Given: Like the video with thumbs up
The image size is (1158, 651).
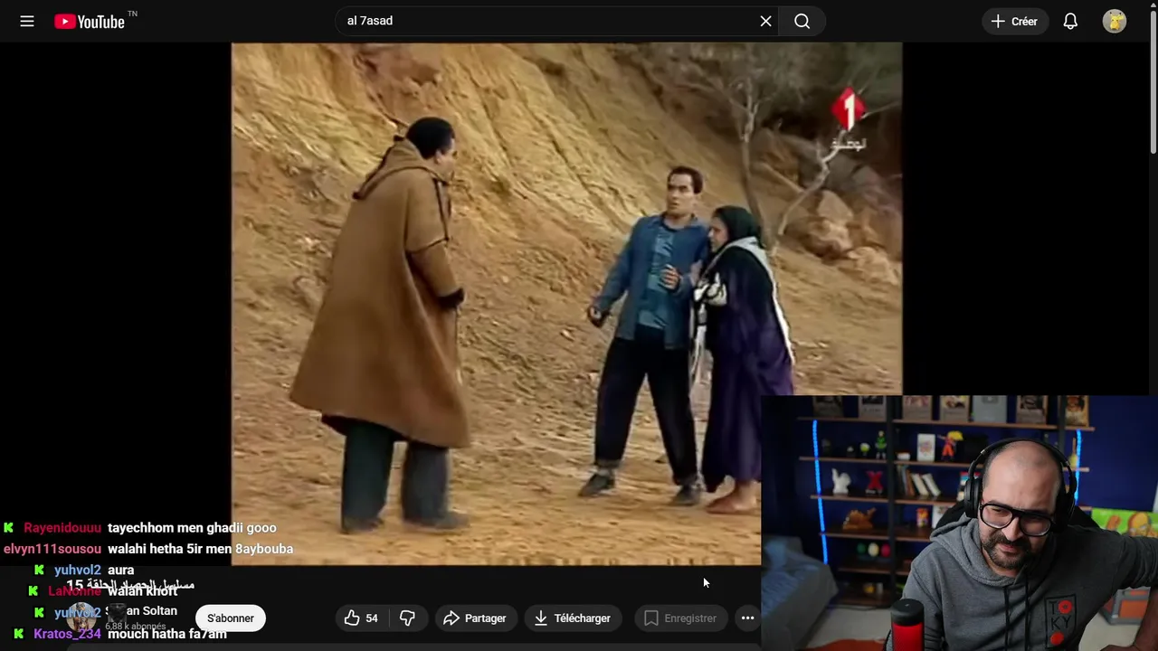Looking at the screenshot, I should coord(362,618).
